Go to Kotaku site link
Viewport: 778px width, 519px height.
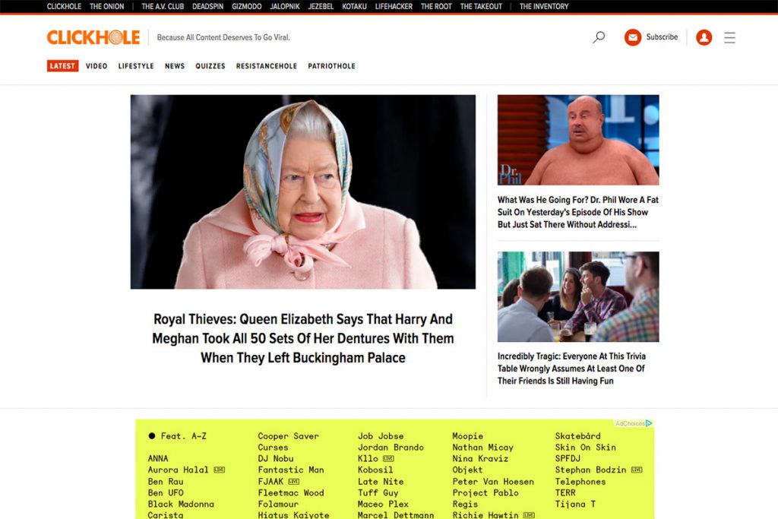coord(354,6)
